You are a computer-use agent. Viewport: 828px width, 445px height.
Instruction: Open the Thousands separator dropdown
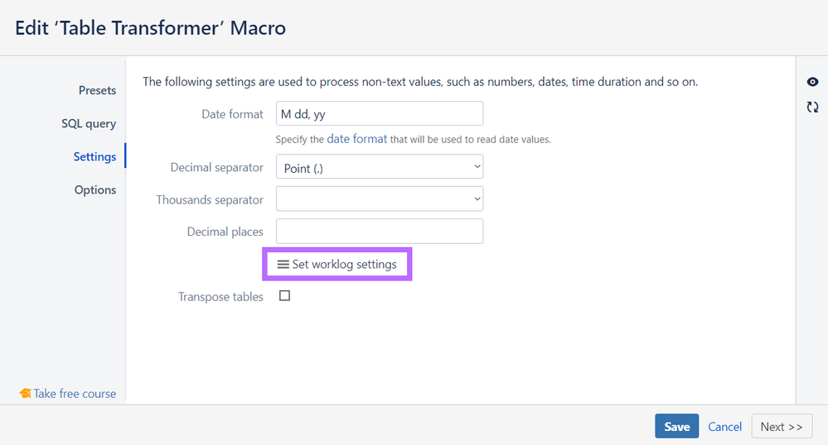(x=379, y=199)
